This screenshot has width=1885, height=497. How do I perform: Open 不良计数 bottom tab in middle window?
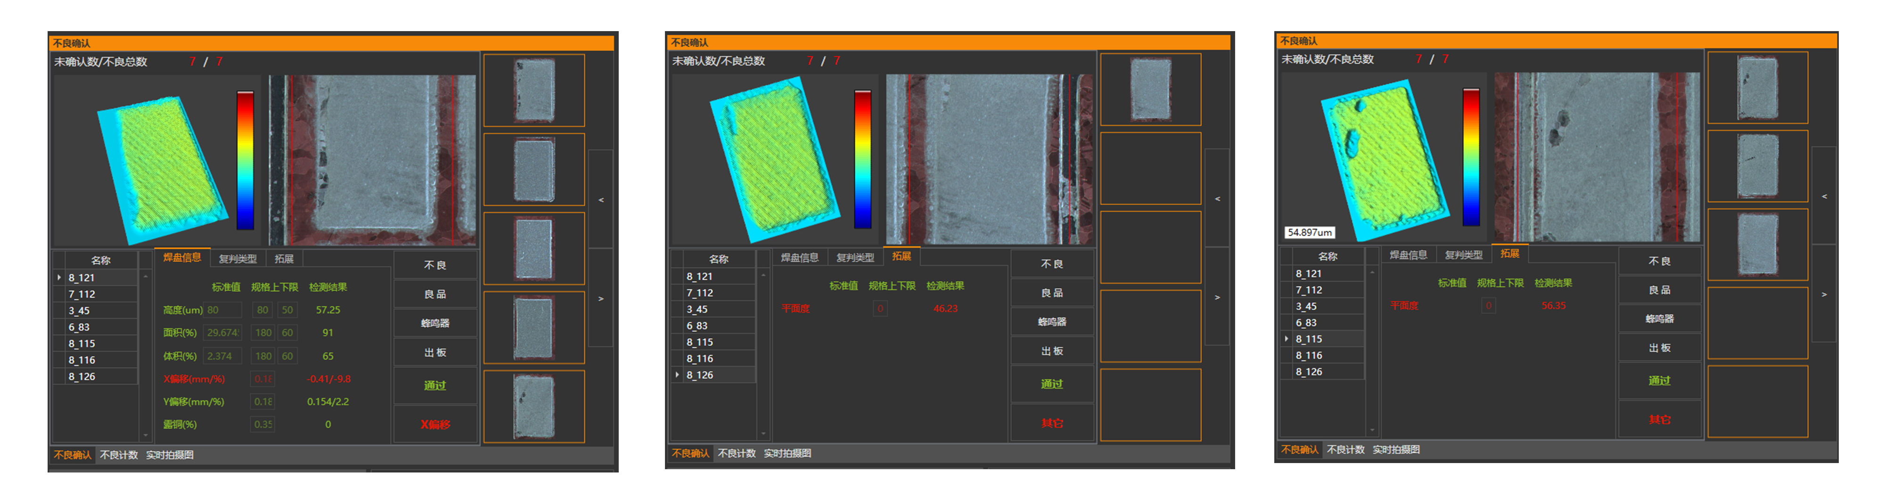click(x=736, y=454)
